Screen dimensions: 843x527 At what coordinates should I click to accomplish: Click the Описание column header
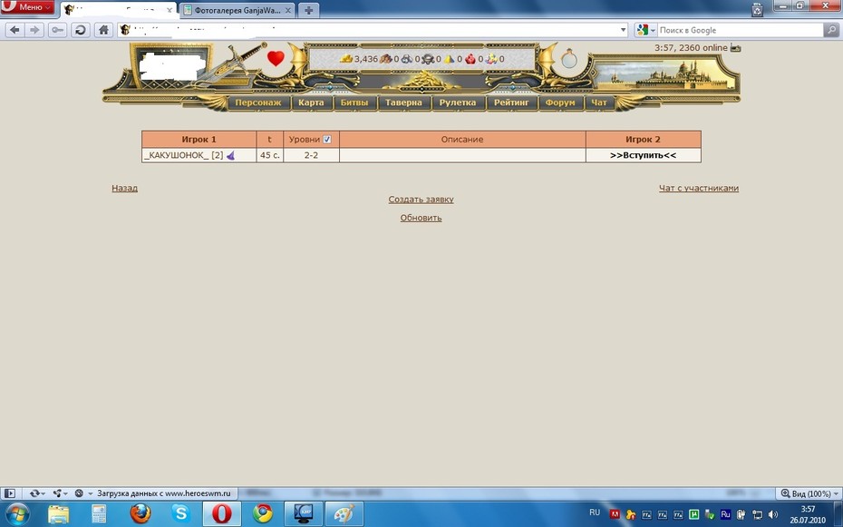coord(462,140)
